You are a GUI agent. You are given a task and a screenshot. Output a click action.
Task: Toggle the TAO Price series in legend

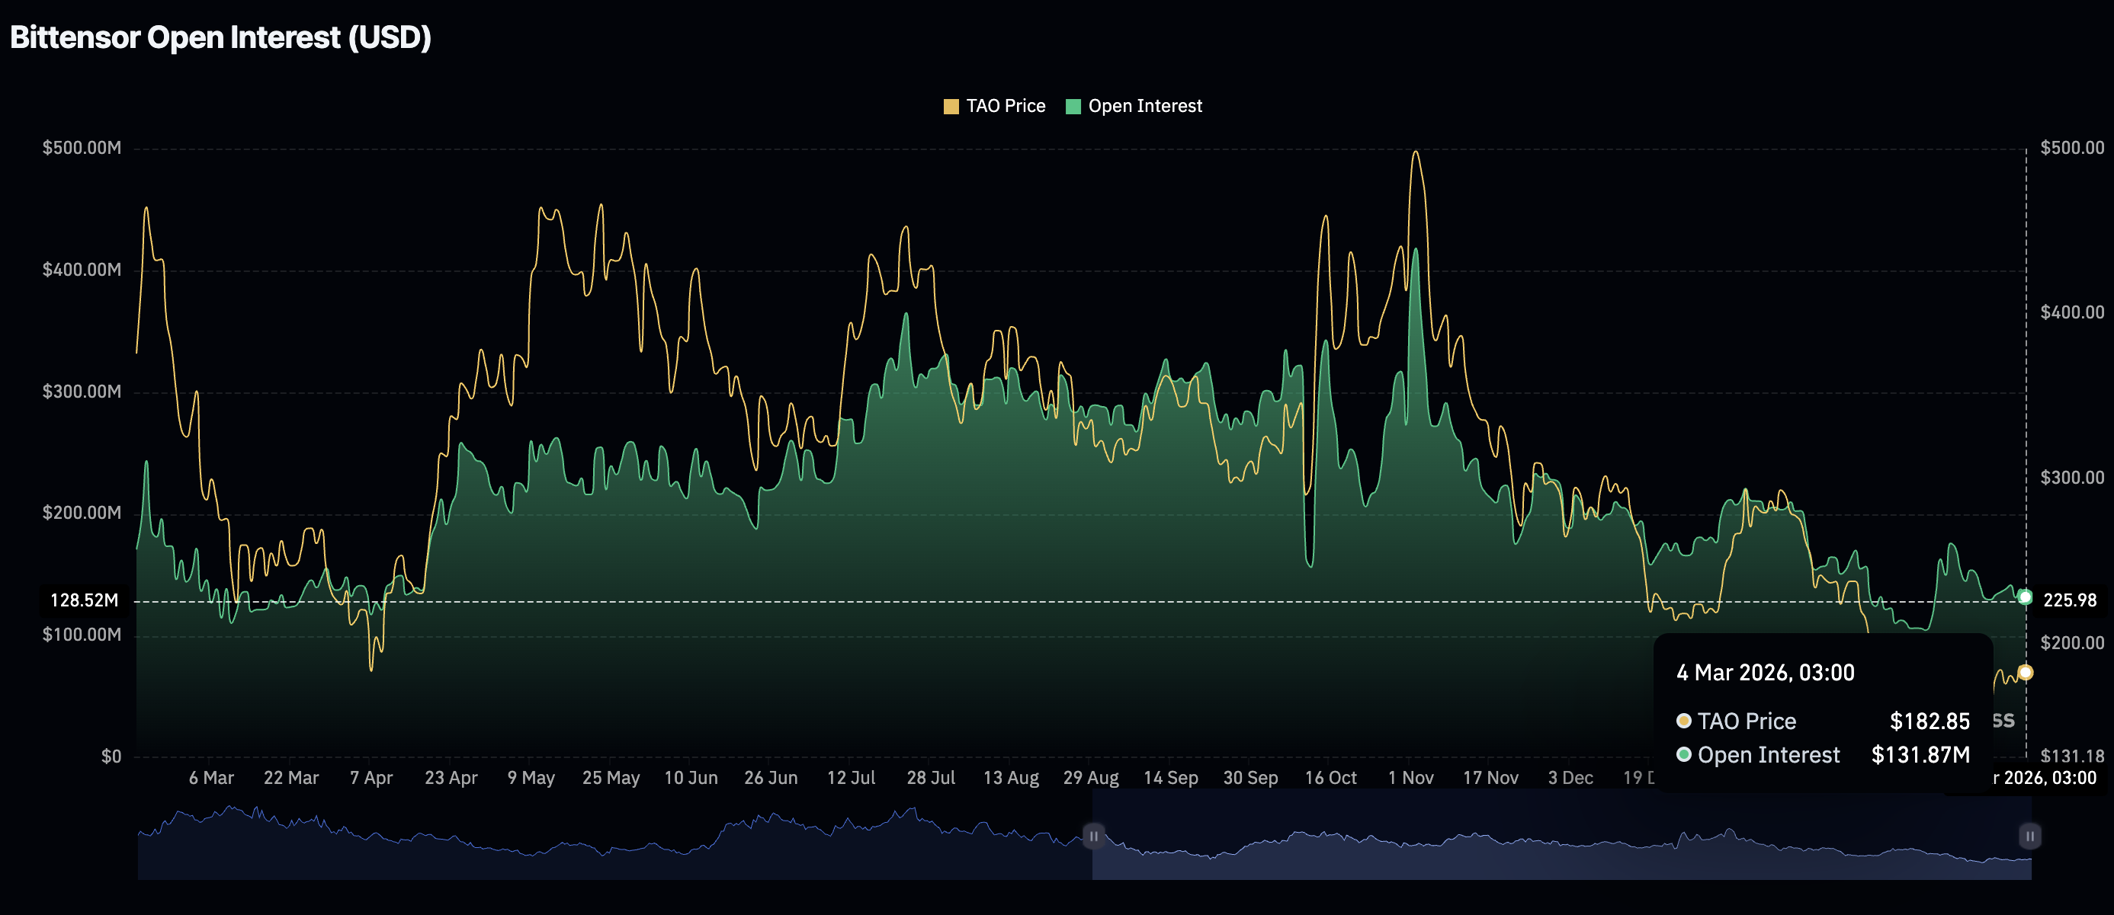click(x=1006, y=107)
